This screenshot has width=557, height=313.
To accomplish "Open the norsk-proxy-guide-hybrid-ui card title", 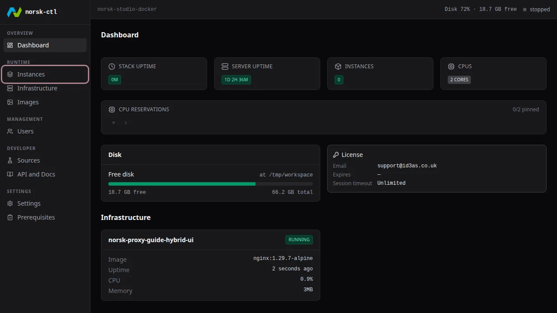I will (x=151, y=240).
